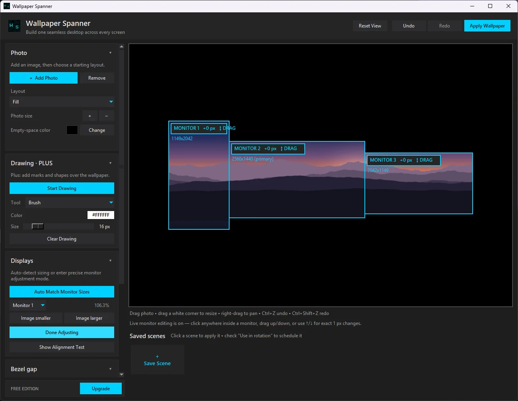Decrease photo size with minus button
This screenshot has width=518, height=401.
[x=106, y=116]
